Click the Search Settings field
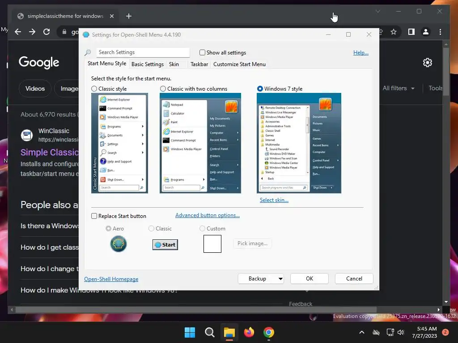Viewport: 458px width, 343px height. pyautogui.click(x=143, y=52)
